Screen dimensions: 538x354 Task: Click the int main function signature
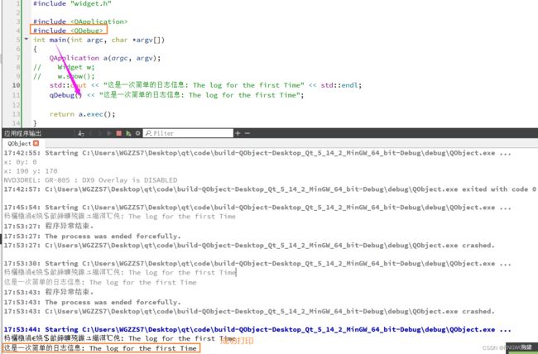pos(98,40)
